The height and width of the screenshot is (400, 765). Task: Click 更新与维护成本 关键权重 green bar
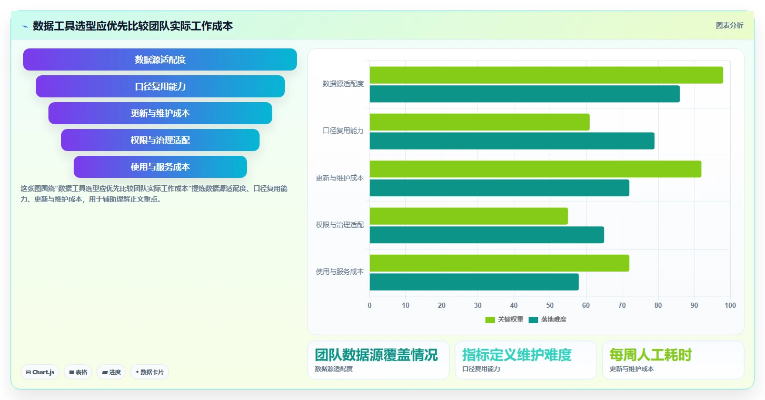(x=535, y=169)
